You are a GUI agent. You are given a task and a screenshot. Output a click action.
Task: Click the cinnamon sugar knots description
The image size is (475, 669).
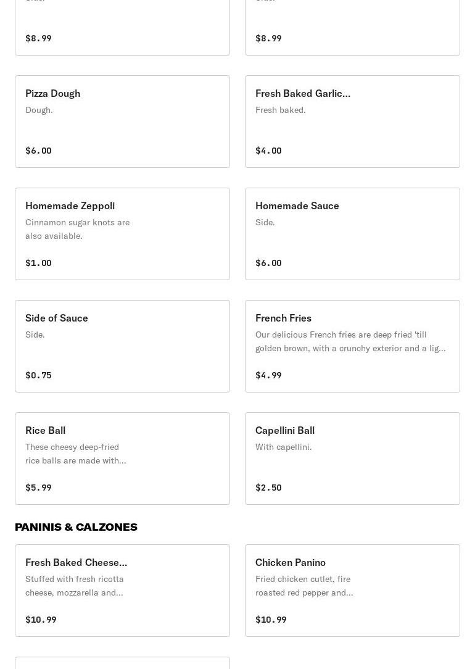tap(77, 229)
